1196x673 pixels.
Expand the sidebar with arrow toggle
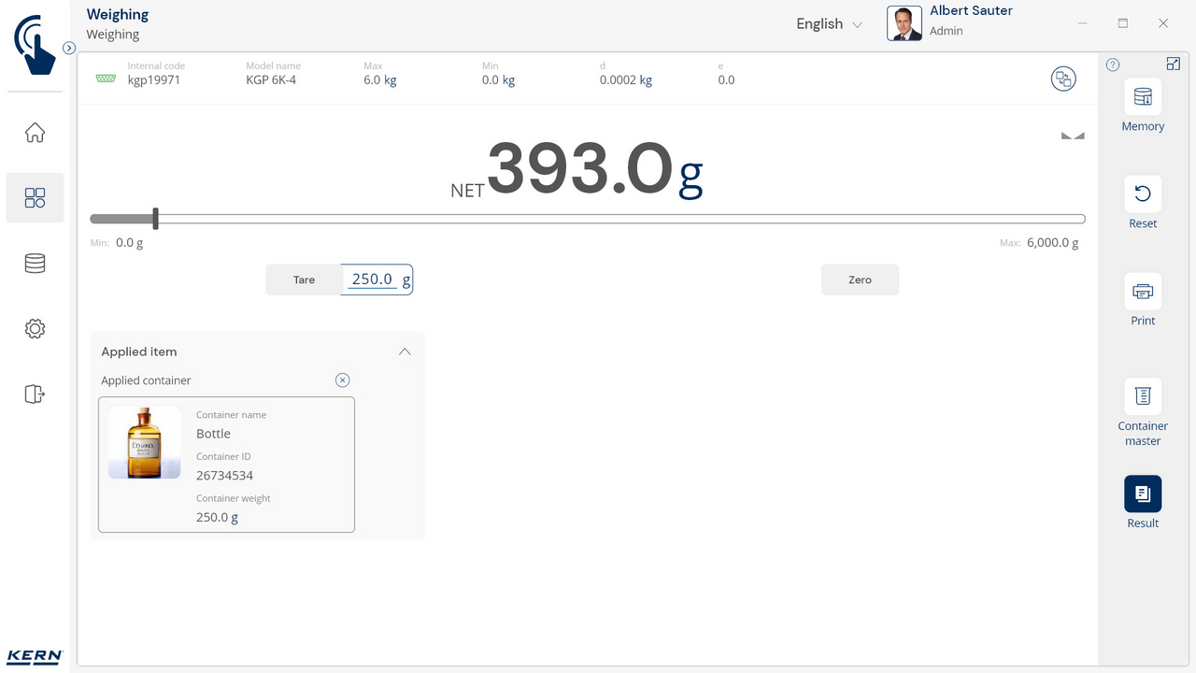(x=69, y=48)
